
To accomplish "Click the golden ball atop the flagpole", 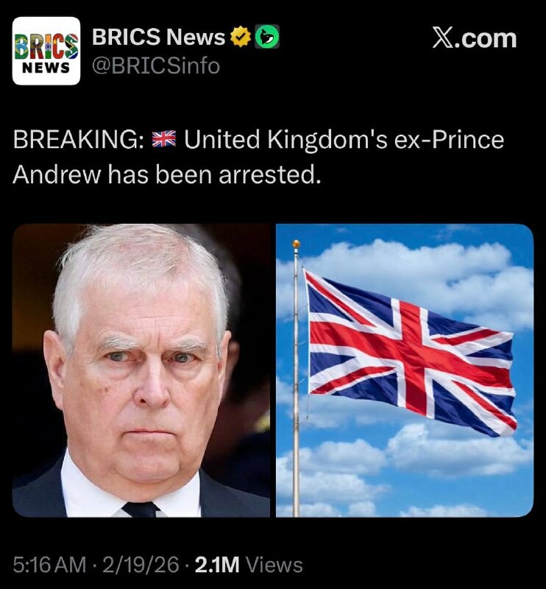I will tap(297, 244).
